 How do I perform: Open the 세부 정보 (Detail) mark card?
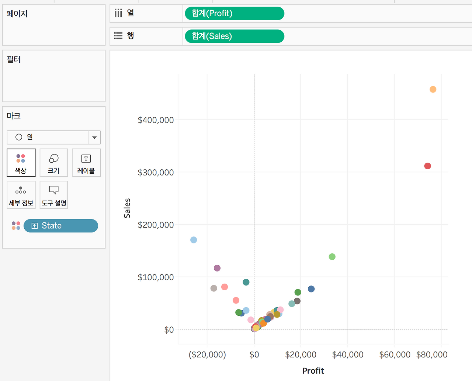[x=21, y=195]
